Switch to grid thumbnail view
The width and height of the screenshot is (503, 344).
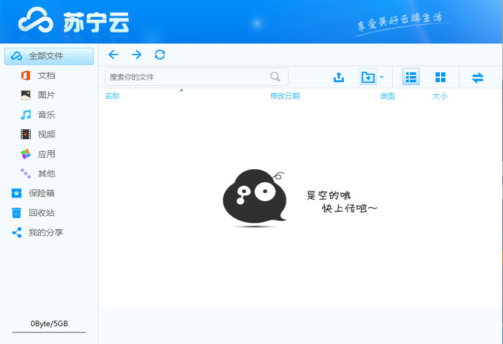pos(440,77)
